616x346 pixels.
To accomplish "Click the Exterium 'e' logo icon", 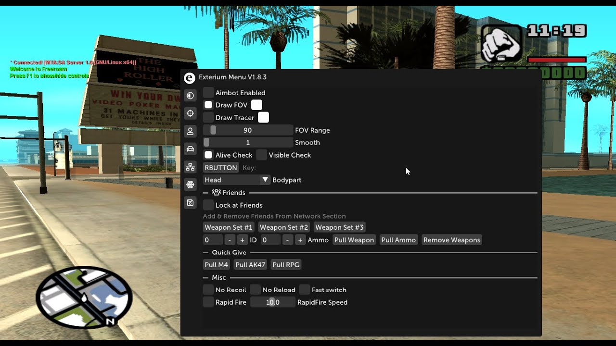I will [x=190, y=78].
